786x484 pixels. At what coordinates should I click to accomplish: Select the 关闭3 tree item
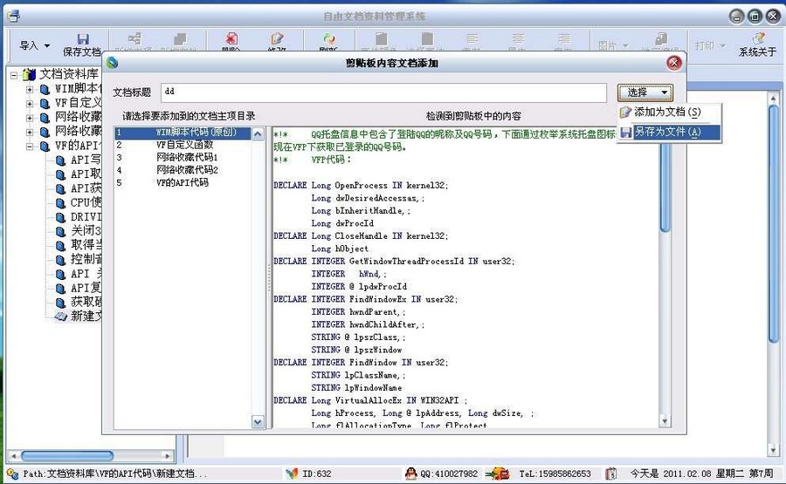coord(86,231)
